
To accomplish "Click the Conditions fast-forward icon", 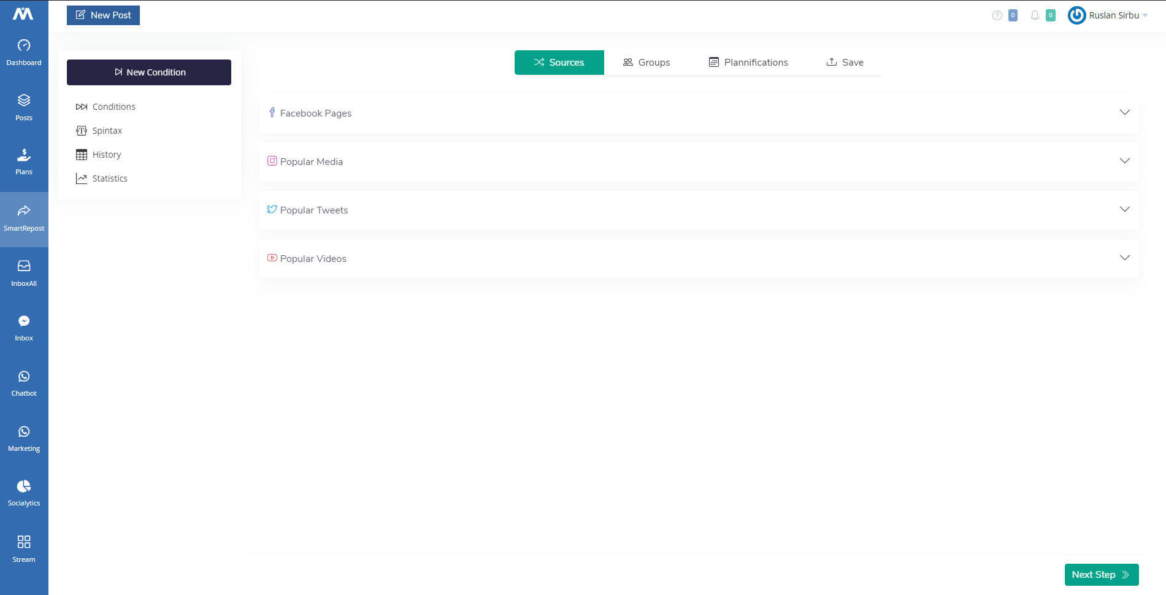I will click(x=82, y=107).
